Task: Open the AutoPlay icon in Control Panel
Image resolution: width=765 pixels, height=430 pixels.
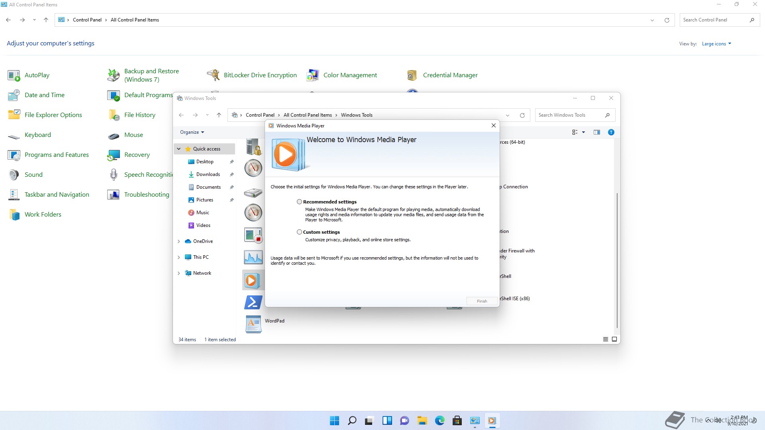Action: (14, 75)
